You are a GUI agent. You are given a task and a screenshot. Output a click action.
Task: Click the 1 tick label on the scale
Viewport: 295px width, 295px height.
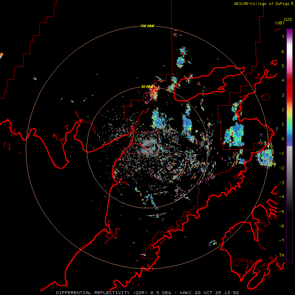coord(283,124)
